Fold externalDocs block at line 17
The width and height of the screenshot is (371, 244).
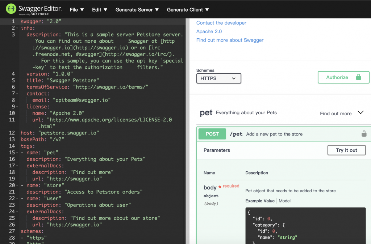coord(17,166)
